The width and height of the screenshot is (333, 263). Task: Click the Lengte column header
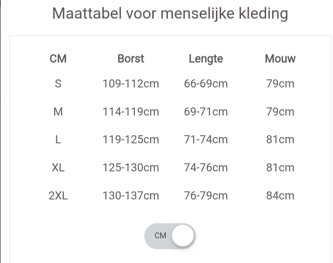(206, 59)
